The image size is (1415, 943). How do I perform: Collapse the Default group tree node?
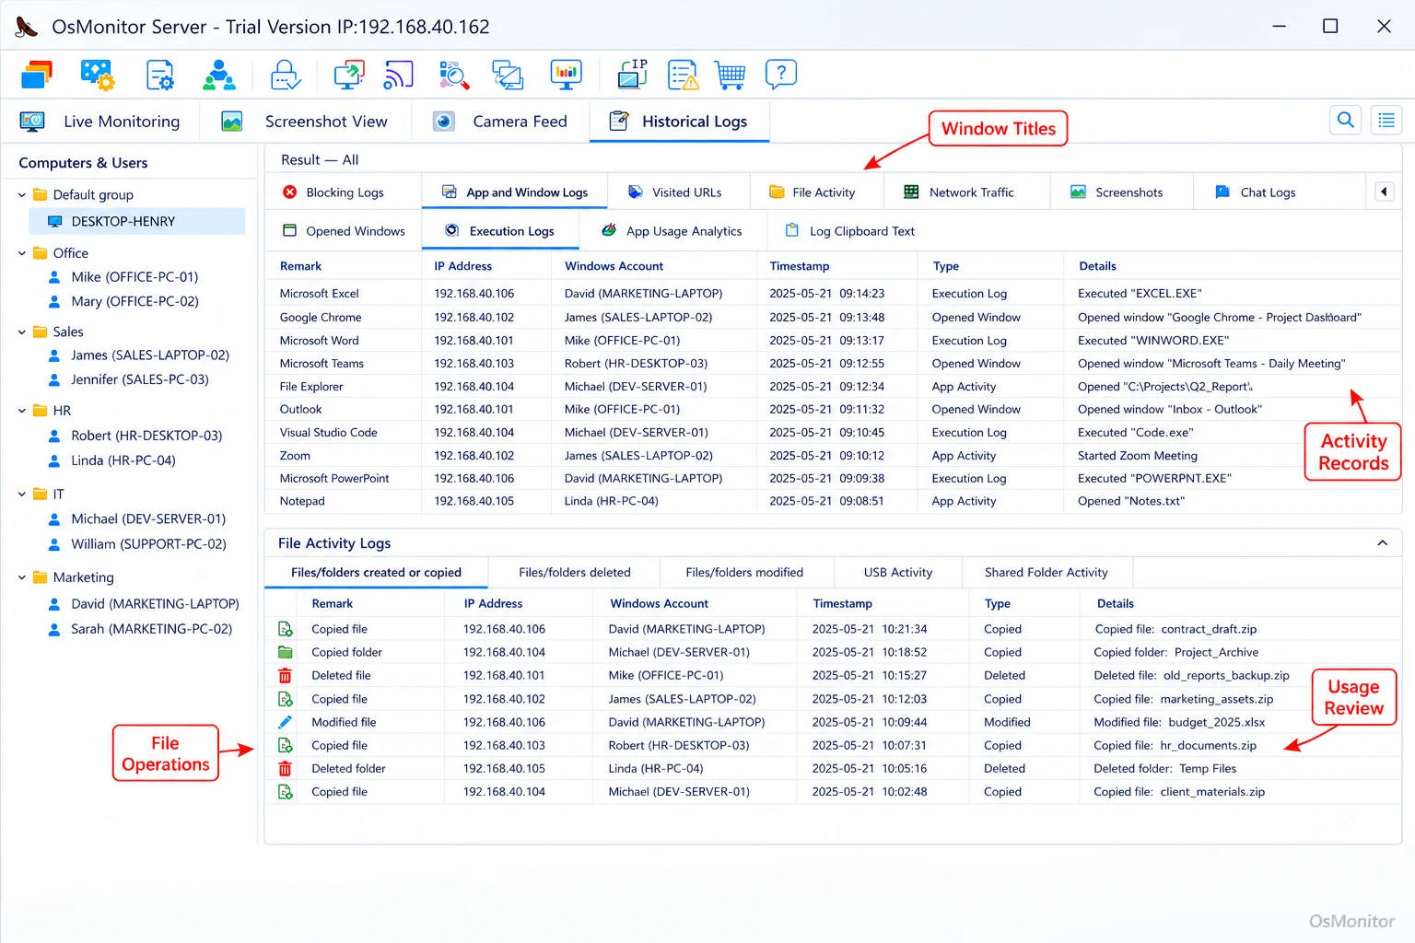pos(22,194)
